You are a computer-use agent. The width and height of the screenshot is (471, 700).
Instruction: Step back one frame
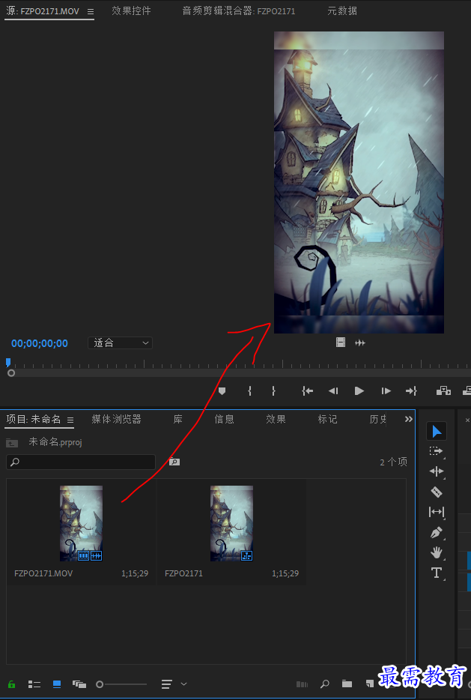[x=333, y=391]
